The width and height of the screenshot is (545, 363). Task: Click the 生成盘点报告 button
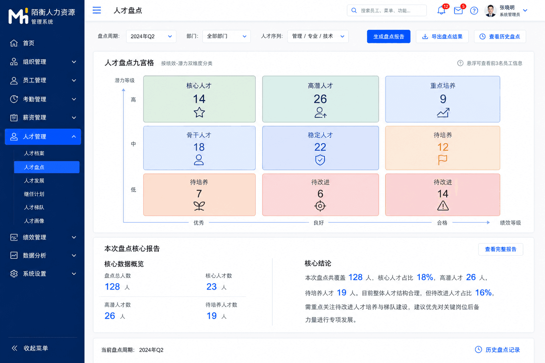pos(389,37)
